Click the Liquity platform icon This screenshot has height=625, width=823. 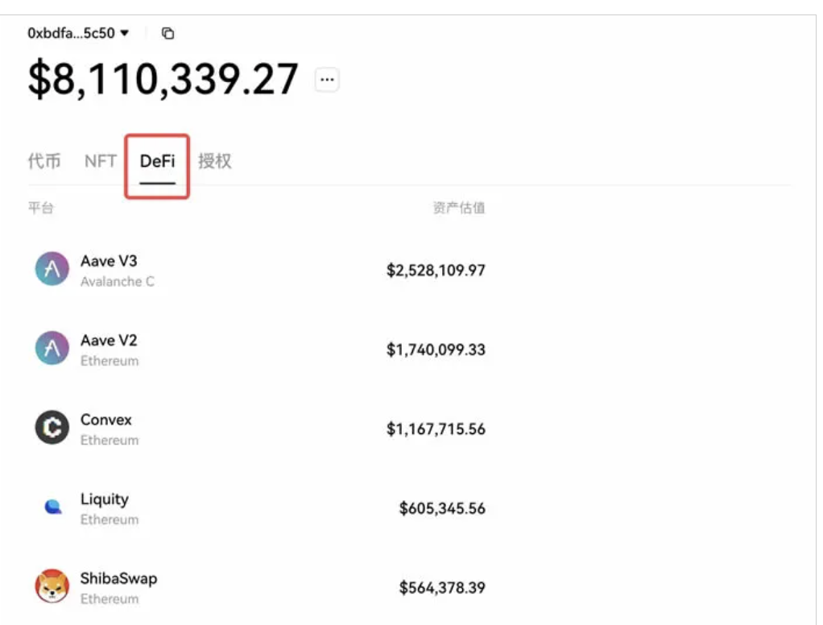pos(52,507)
